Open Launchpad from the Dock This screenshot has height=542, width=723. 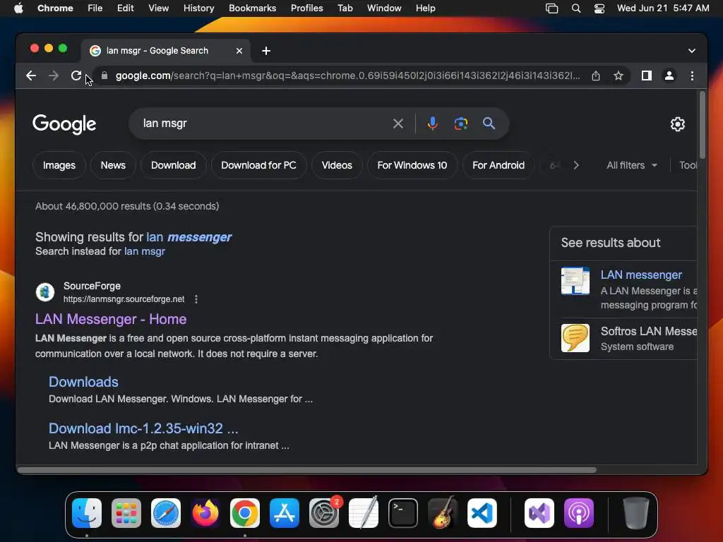[126, 512]
